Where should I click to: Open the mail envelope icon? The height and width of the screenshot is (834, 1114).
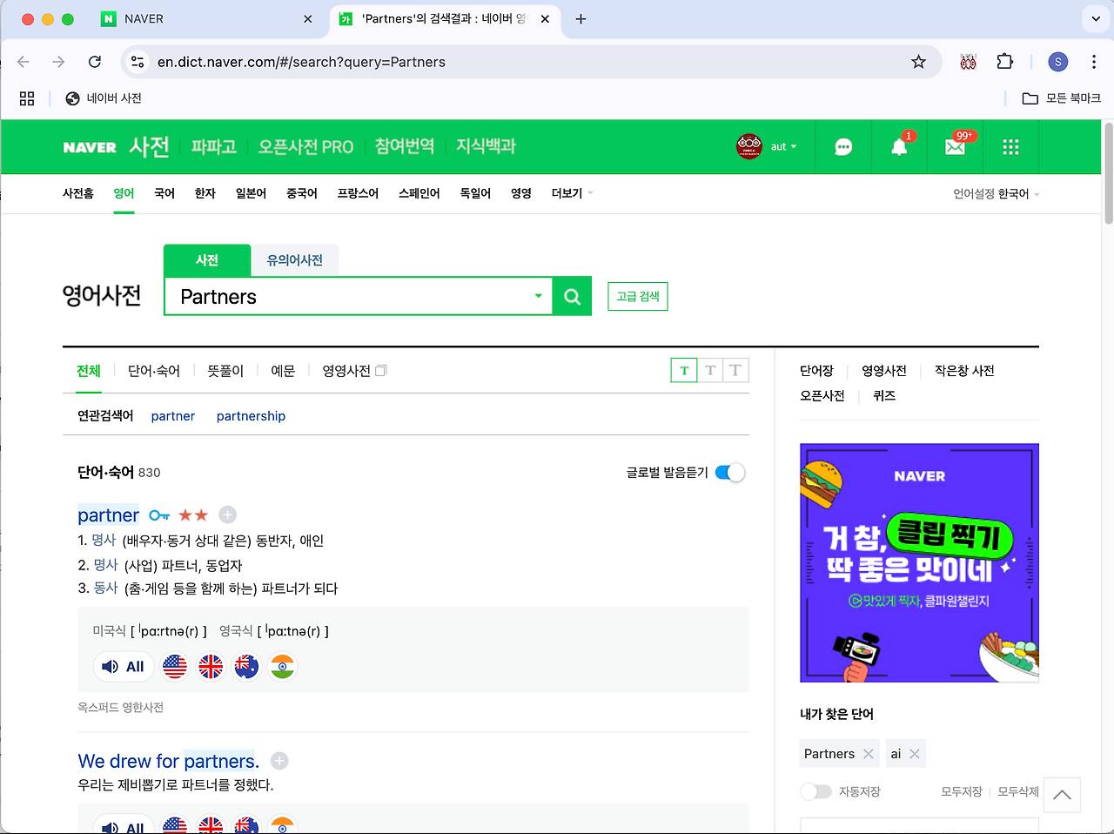click(x=955, y=147)
